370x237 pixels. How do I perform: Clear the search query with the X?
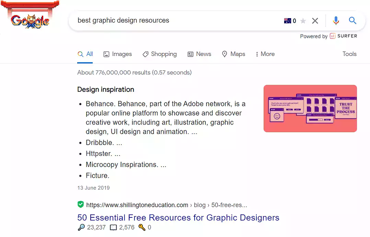315,21
